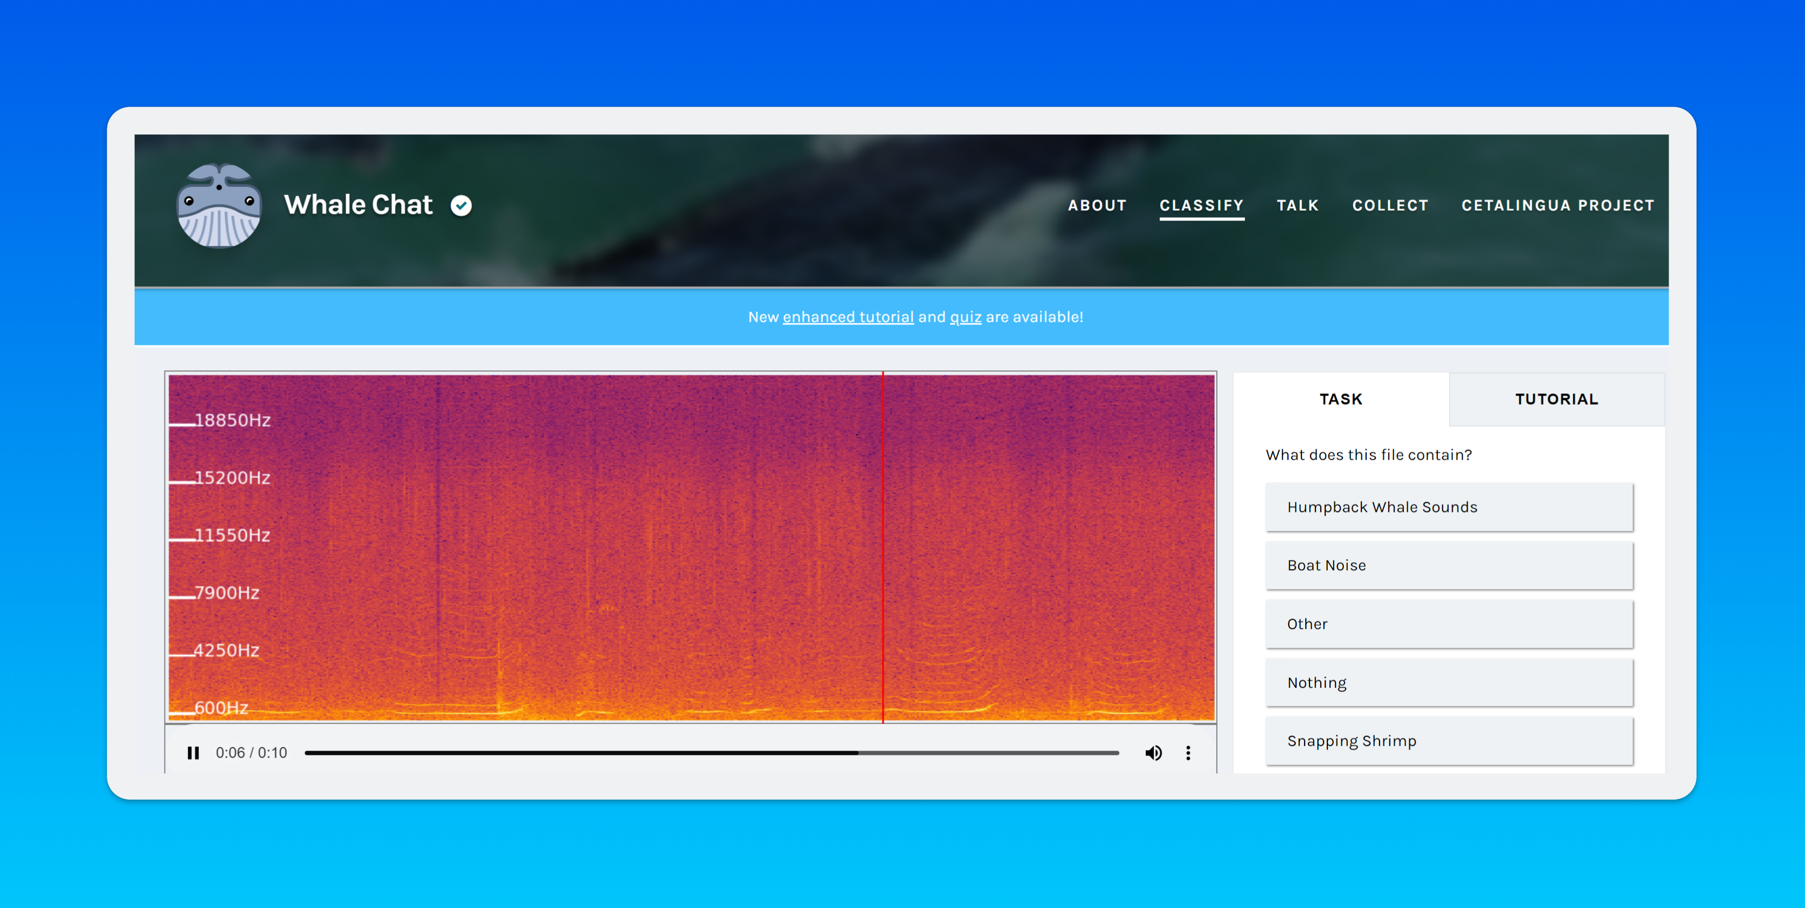Open the Talk section
The width and height of the screenshot is (1805, 908).
tap(1298, 205)
